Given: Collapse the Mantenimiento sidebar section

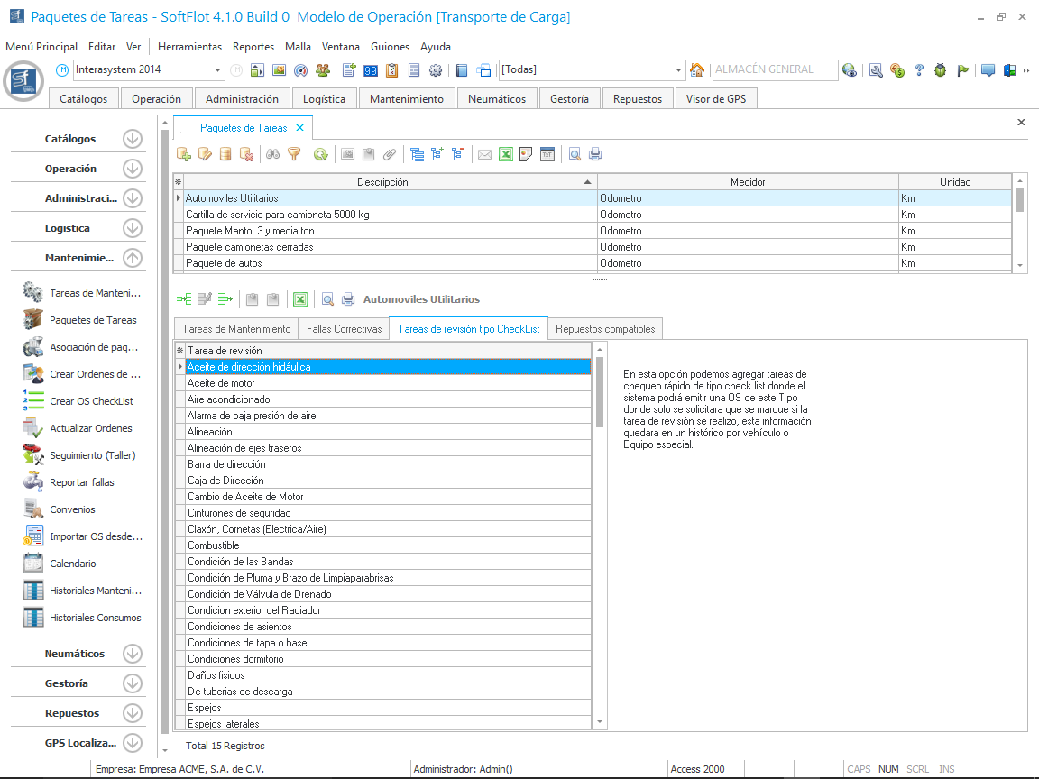Looking at the screenshot, I should pos(133,258).
